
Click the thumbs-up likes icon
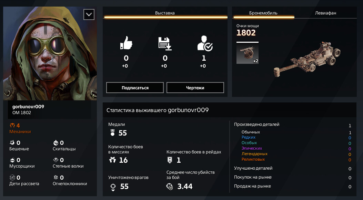126,43
